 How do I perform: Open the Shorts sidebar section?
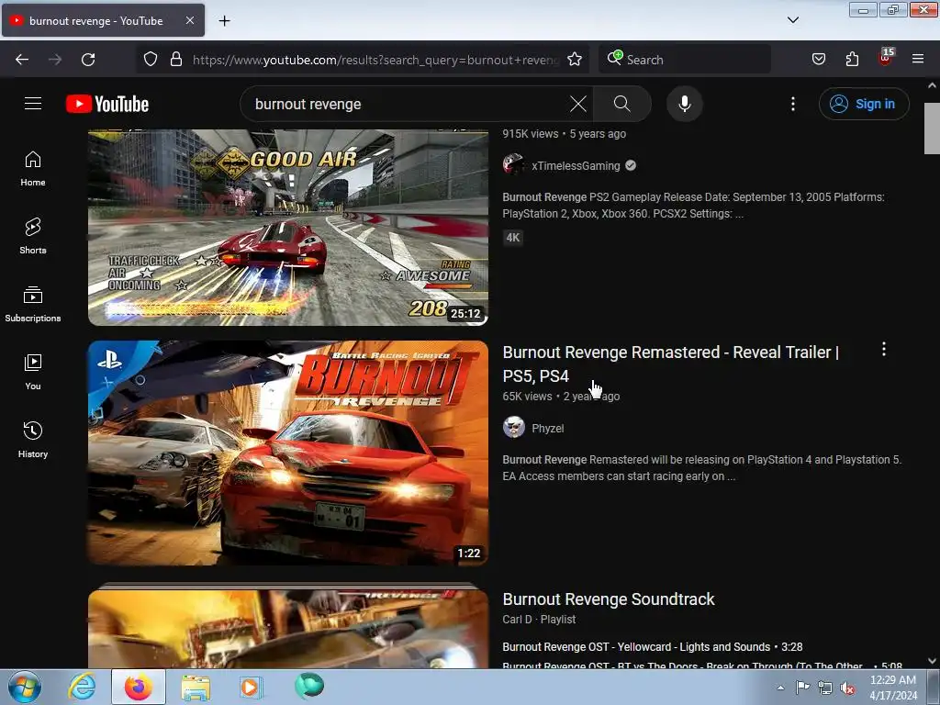tap(33, 236)
